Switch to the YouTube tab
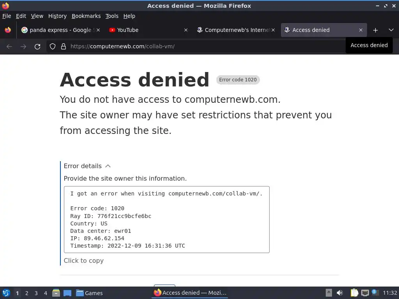Image resolution: width=399 pixels, height=299 pixels. pos(148,30)
